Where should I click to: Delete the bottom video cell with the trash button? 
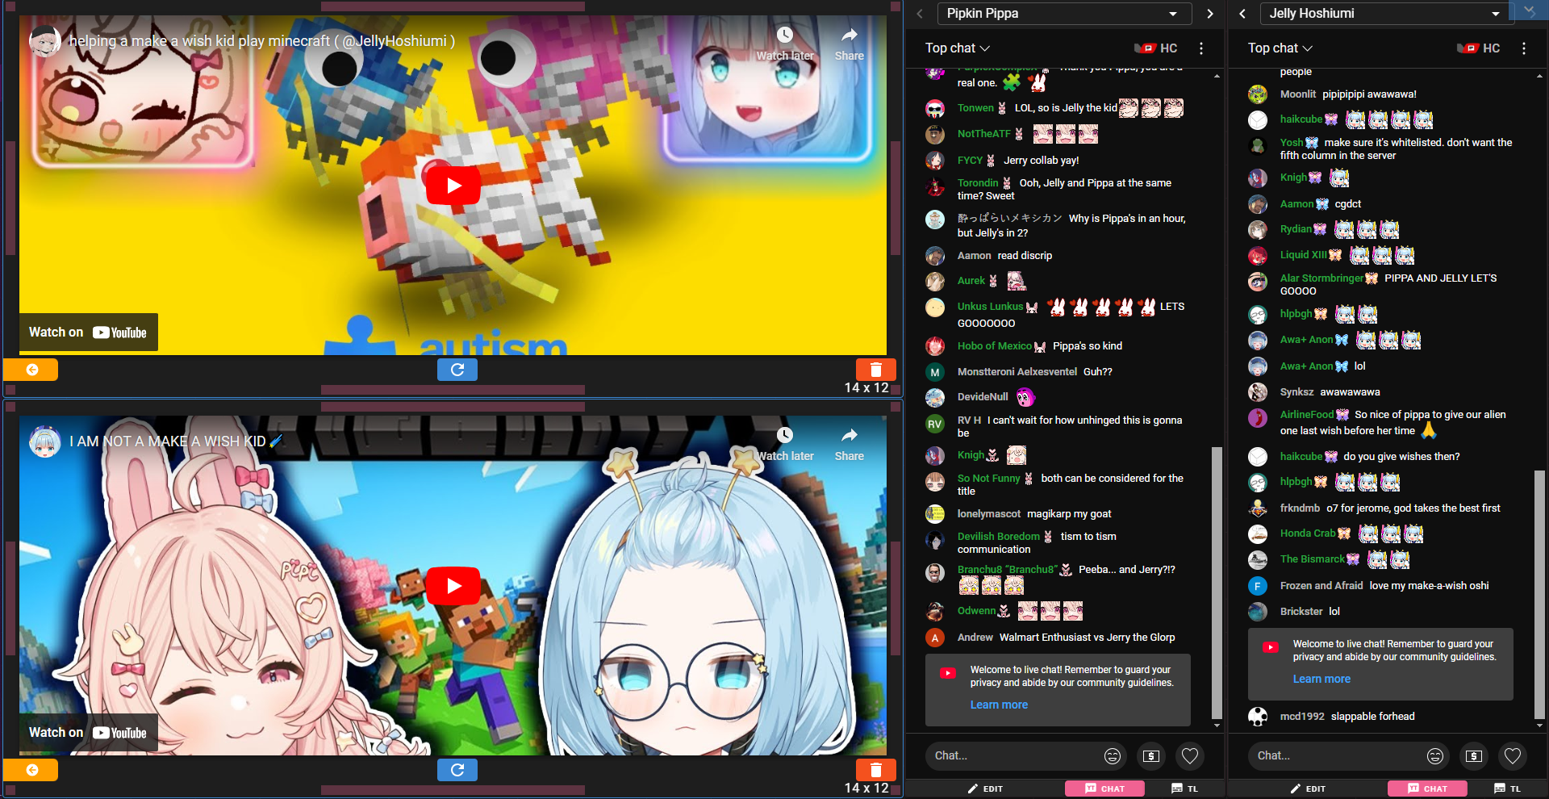[x=875, y=770]
